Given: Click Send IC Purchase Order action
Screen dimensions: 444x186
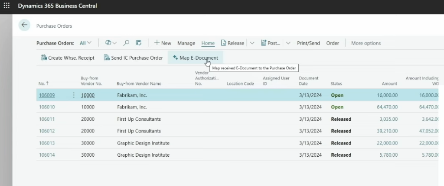Looking at the screenshot, I should coord(134,58).
